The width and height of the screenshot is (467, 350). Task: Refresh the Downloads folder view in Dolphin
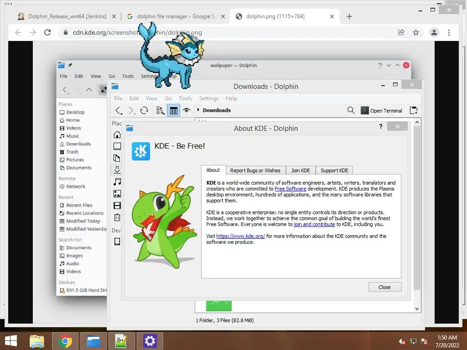coord(144,110)
